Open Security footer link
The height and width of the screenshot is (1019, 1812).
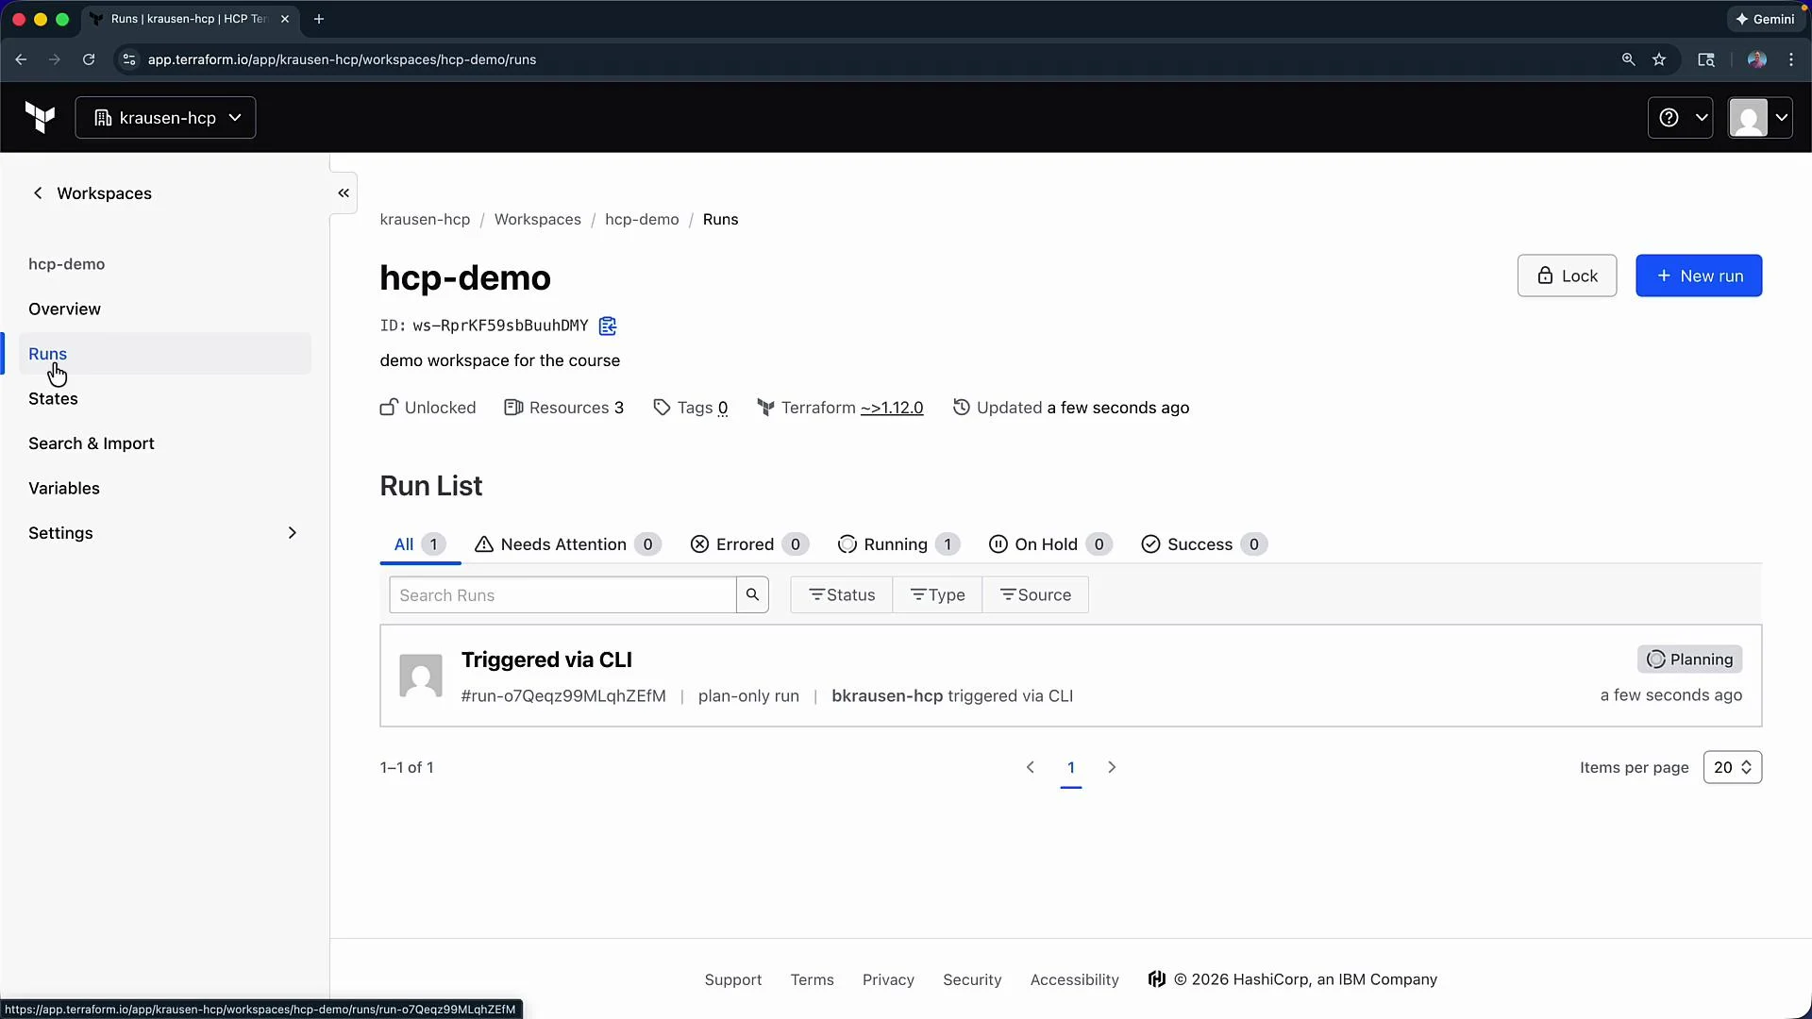click(972, 979)
